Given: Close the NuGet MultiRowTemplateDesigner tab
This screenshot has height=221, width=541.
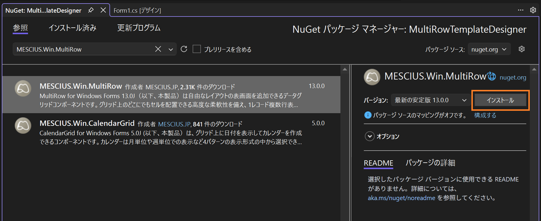Looking at the screenshot, I should click(x=103, y=11).
